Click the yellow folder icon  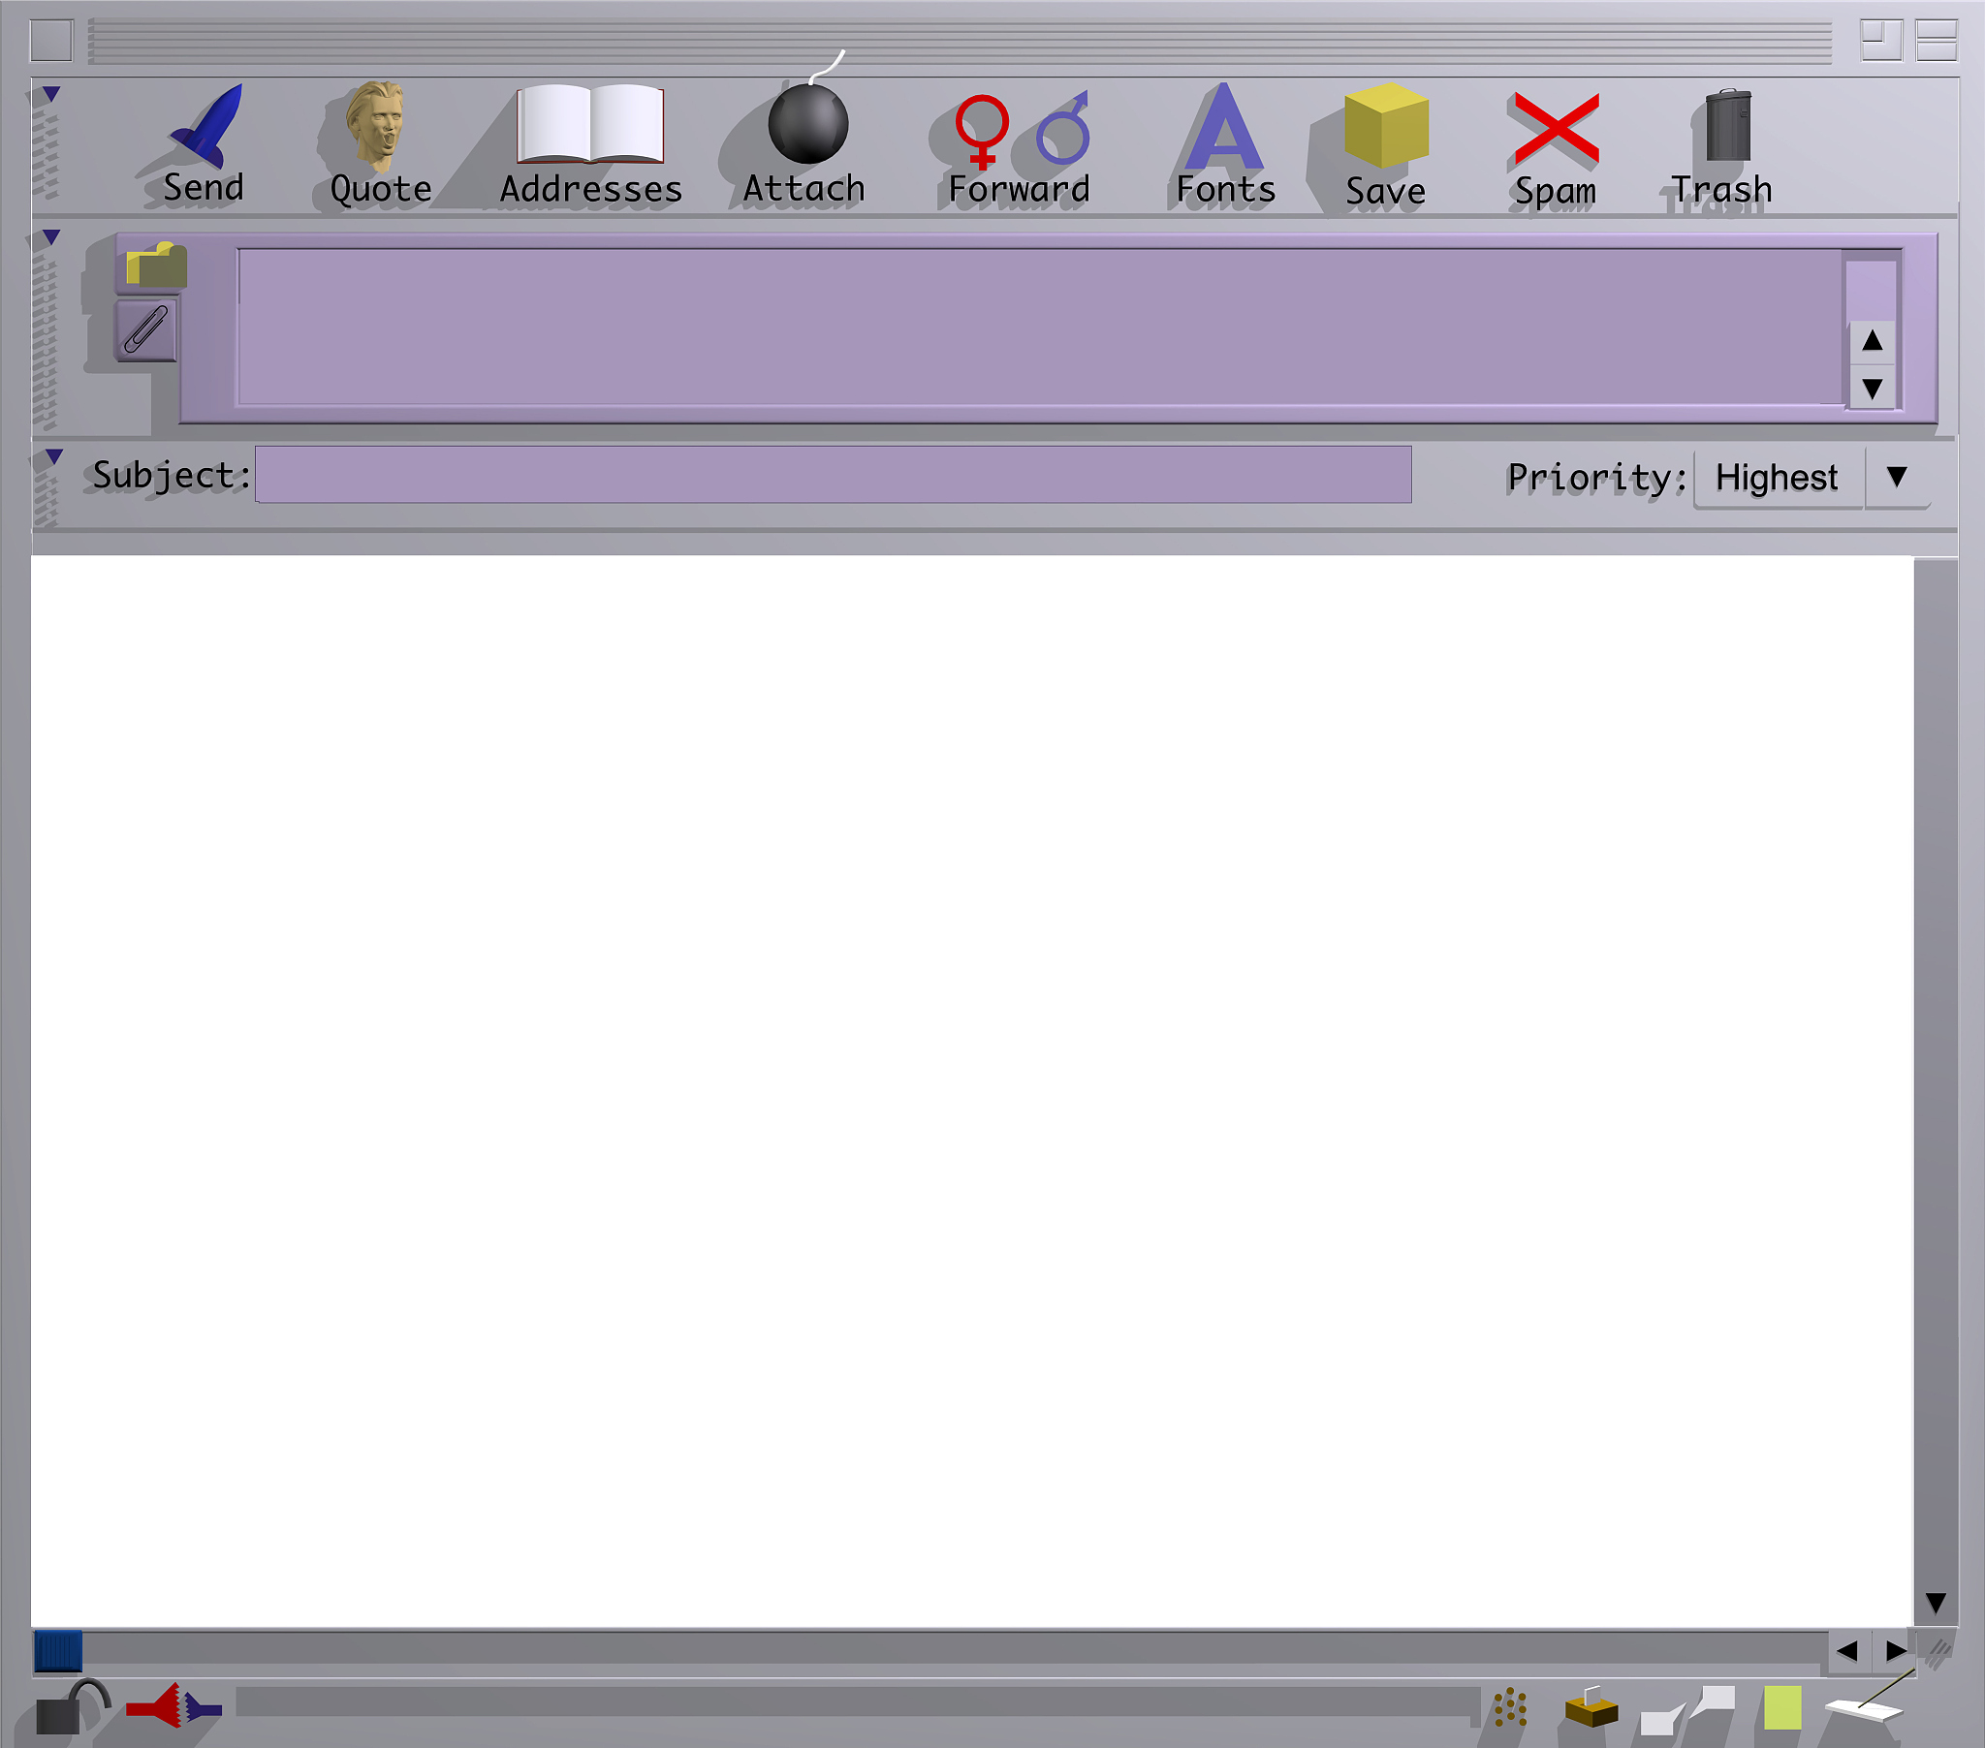tap(155, 265)
